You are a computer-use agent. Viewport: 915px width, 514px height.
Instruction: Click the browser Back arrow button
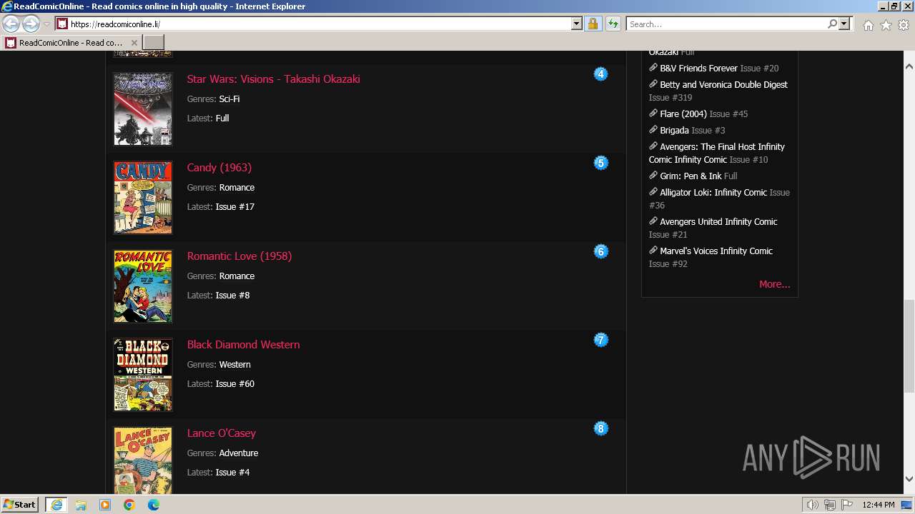pos(11,24)
